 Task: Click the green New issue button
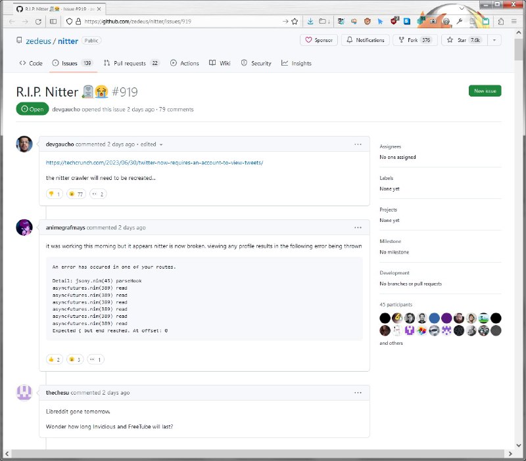(485, 91)
